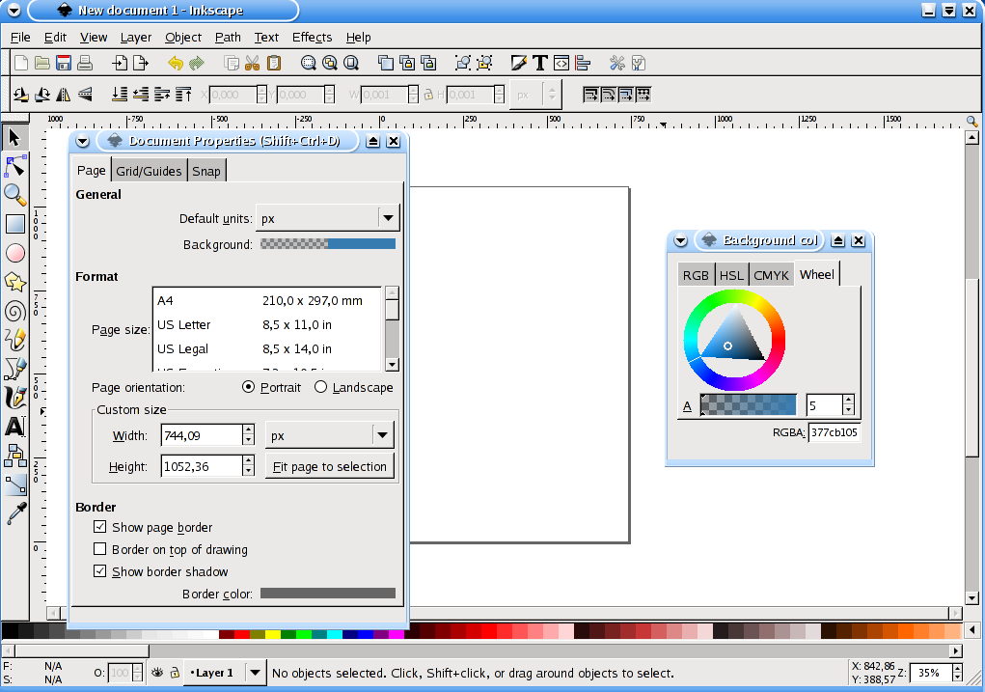Select "US Letter" page size row
985x692 pixels.
point(267,325)
